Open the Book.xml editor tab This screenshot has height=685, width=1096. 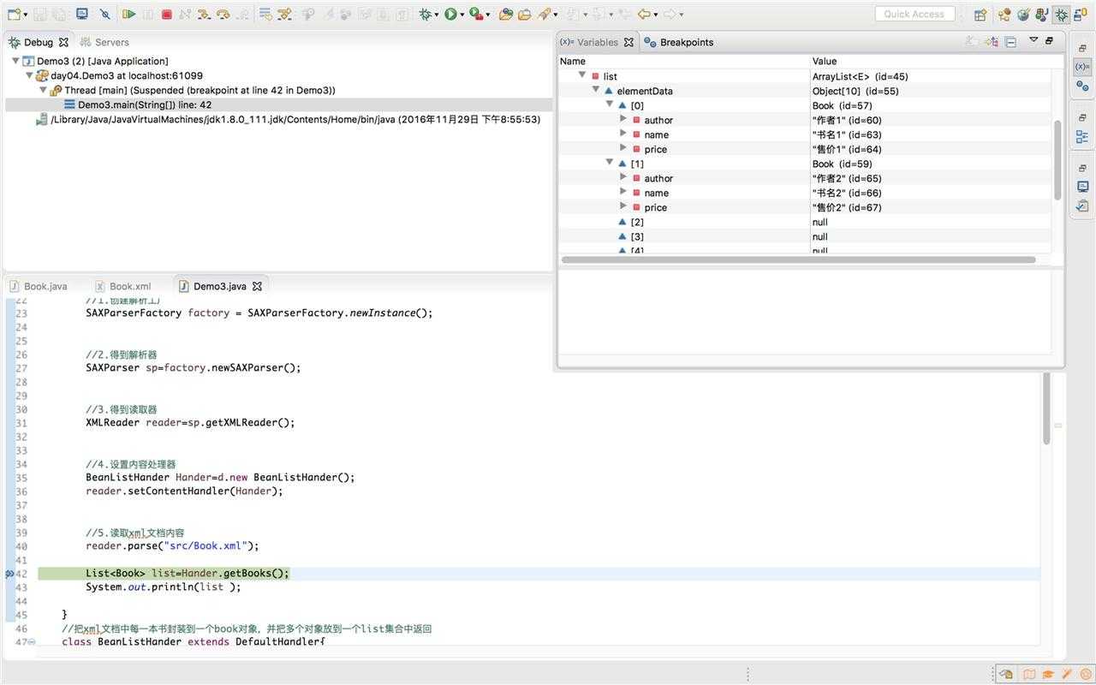tap(122, 286)
